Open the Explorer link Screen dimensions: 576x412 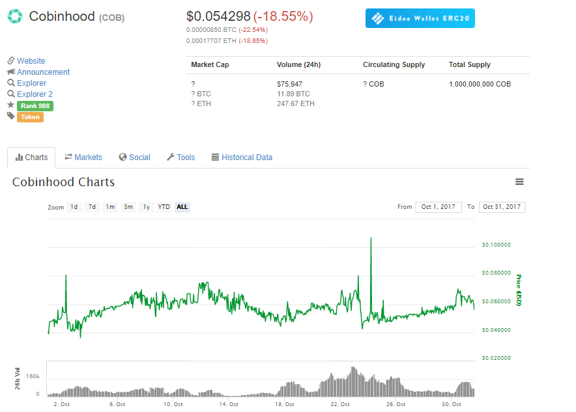point(31,83)
